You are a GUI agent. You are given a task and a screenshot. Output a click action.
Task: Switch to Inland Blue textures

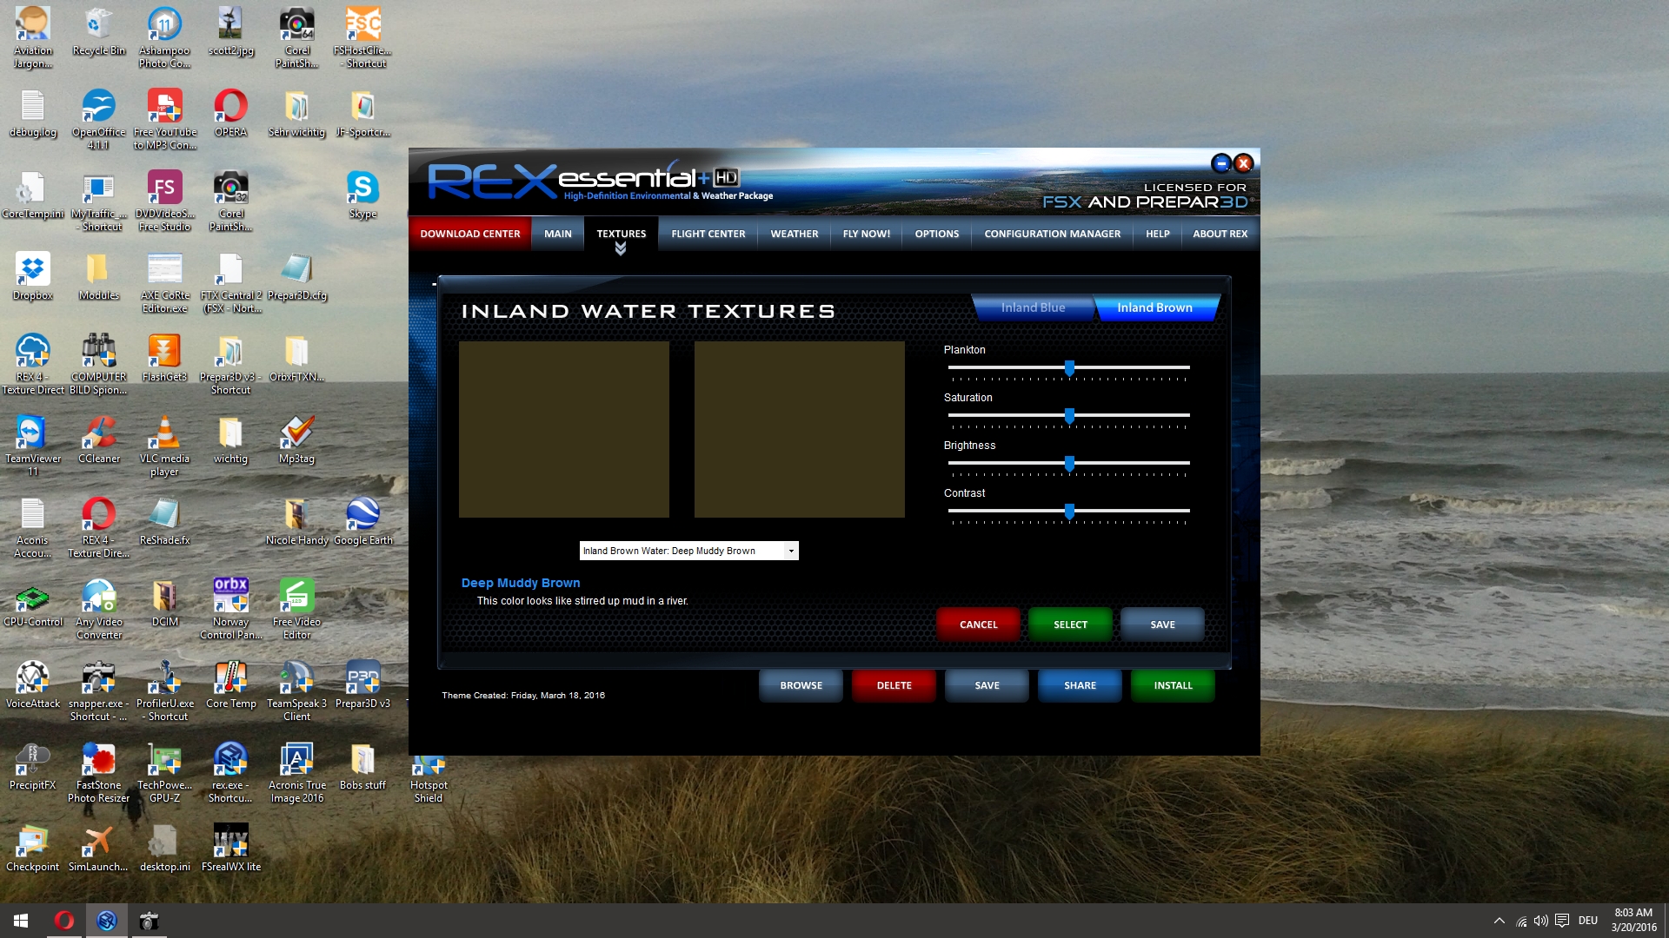pyautogui.click(x=1033, y=307)
